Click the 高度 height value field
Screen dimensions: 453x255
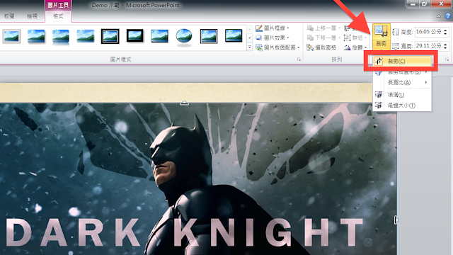click(x=429, y=31)
